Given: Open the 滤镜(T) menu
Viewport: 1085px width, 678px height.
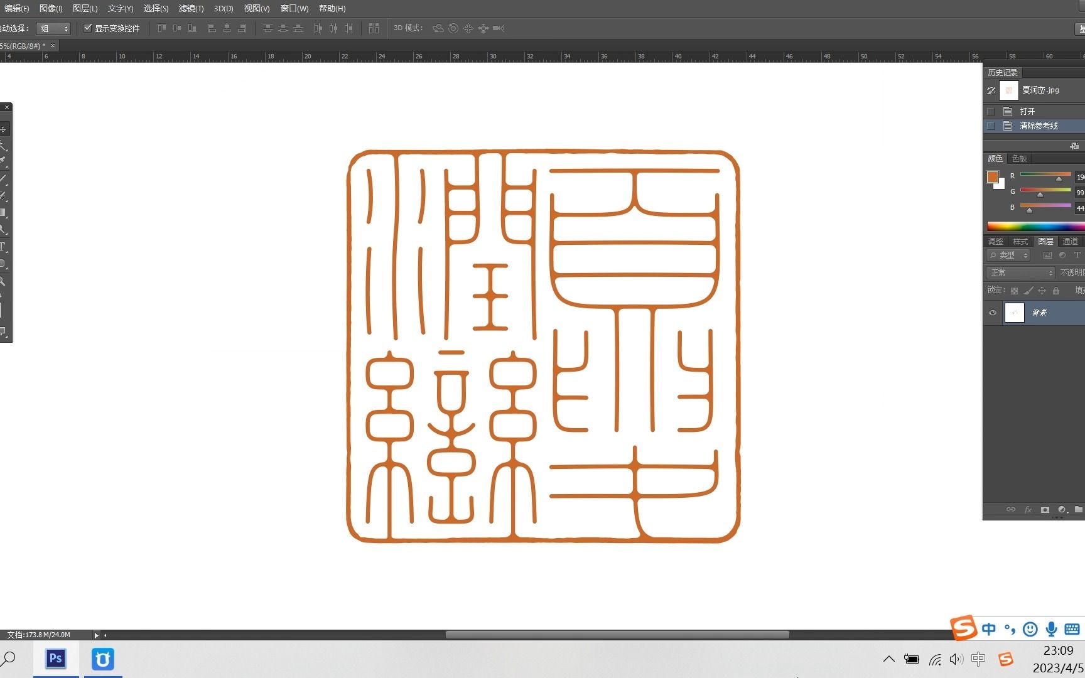Looking at the screenshot, I should 191,8.
